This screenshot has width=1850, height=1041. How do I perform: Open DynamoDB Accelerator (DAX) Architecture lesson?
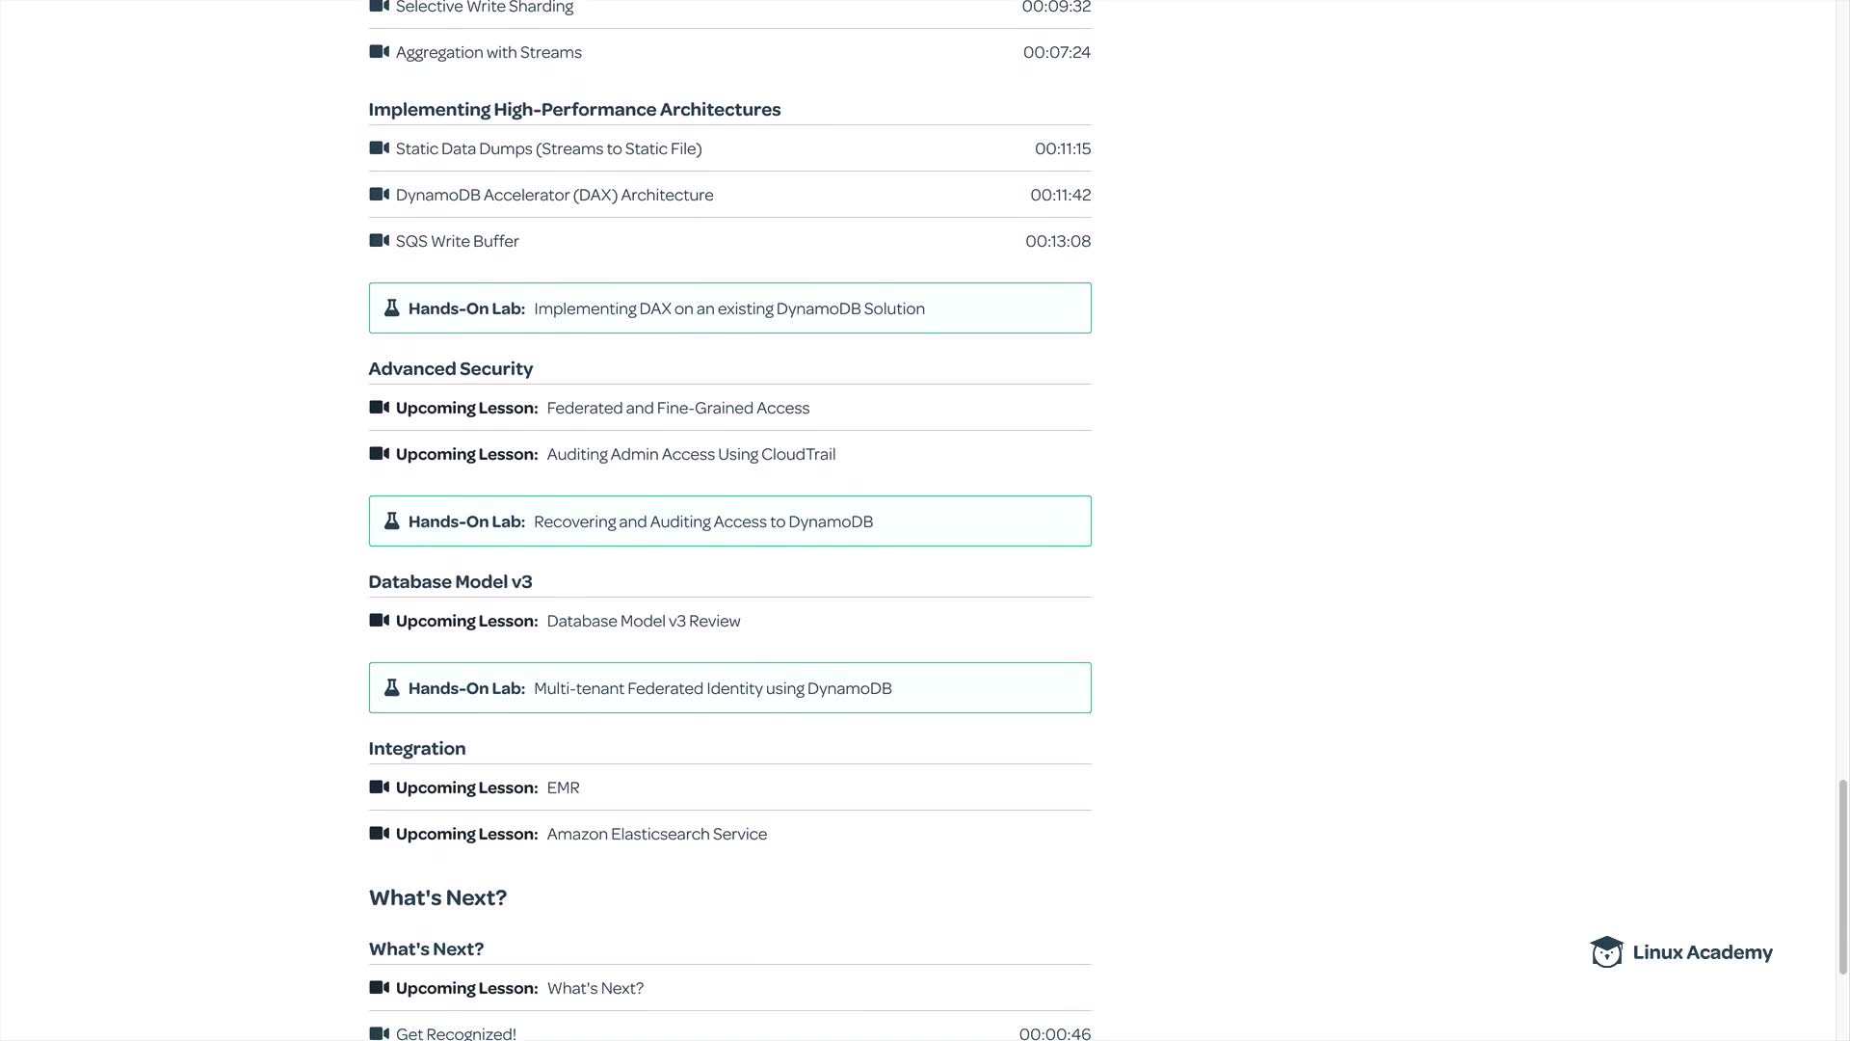554,195
